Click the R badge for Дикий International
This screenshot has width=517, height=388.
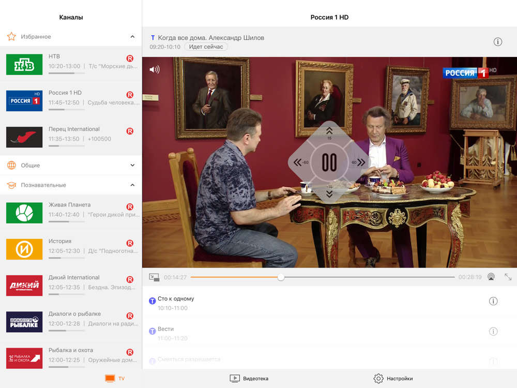point(130,279)
